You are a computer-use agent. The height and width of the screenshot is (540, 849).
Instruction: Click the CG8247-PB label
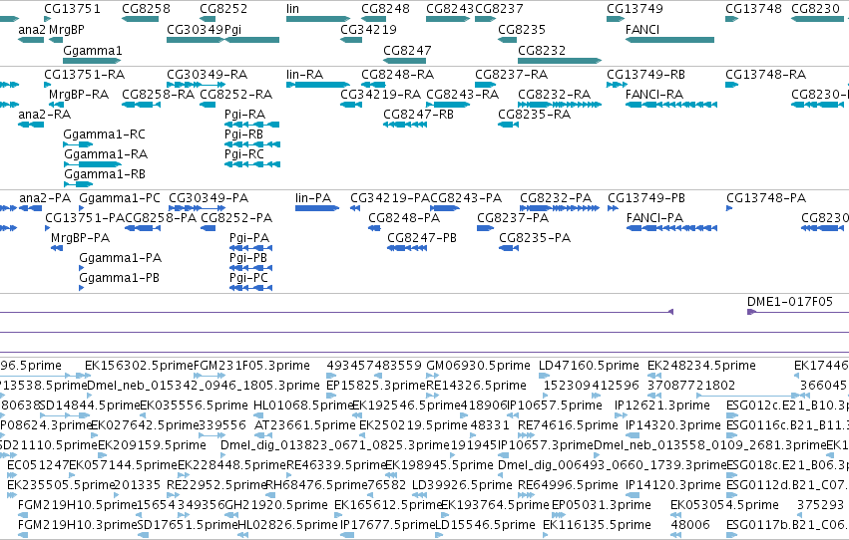422,238
